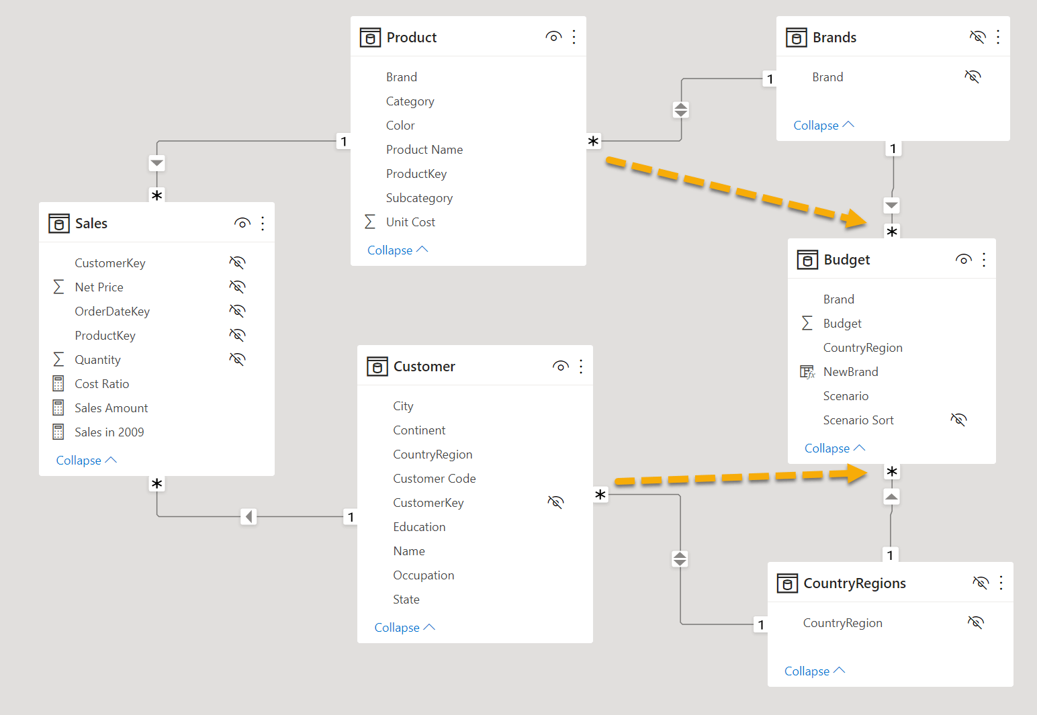Viewport: 1037px width, 715px height.
Task: Click sigma icon next to Quantity
Action: 59,359
